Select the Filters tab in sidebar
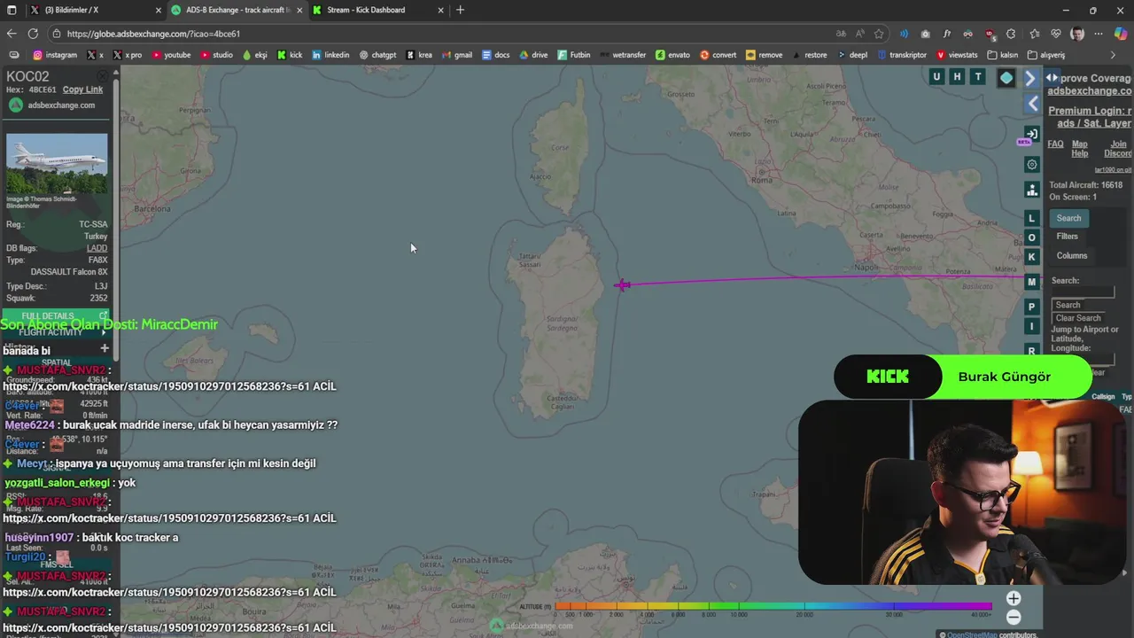Screen dimensions: 1134x638 [x=1067, y=237]
